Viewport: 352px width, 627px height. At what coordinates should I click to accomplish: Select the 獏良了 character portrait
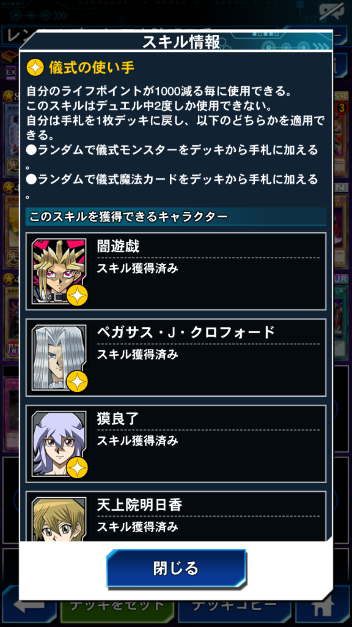coord(59,444)
